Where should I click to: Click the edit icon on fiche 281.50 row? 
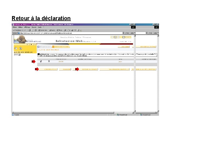click(41, 61)
